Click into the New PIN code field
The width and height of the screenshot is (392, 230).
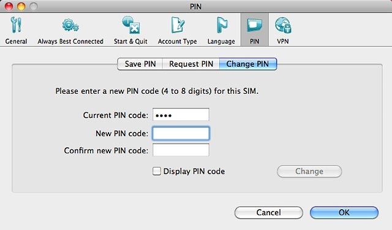coord(181,133)
